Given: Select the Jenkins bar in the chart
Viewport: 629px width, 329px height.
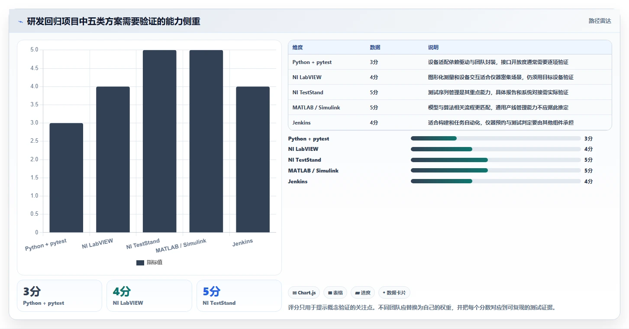Looking at the screenshot, I should pos(253,160).
